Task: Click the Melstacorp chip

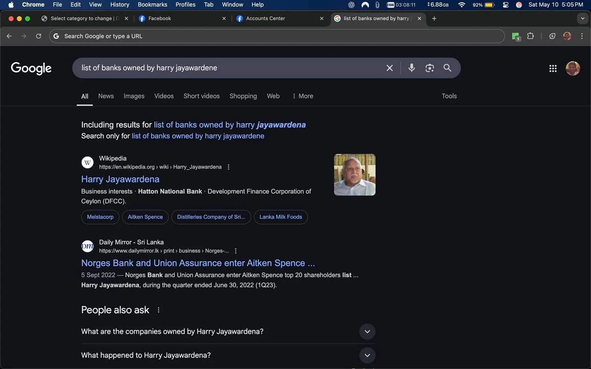Action: (x=100, y=217)
